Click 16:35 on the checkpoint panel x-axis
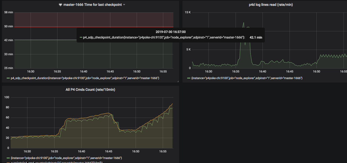 tap(57, 72)
